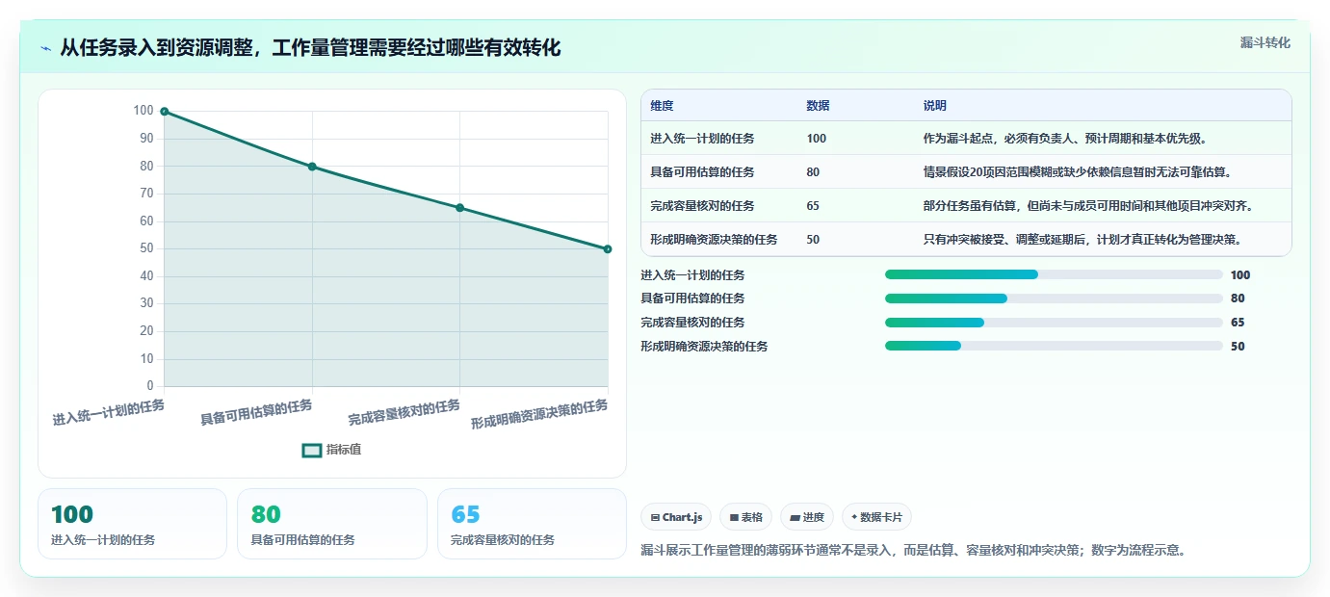Image resolution: width=1330 pixels, height=597 pixels.
Task: Click x-axis label 进入统一计划的任务
Action: (109, 412)
